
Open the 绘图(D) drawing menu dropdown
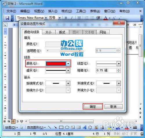tap(11, 127)
